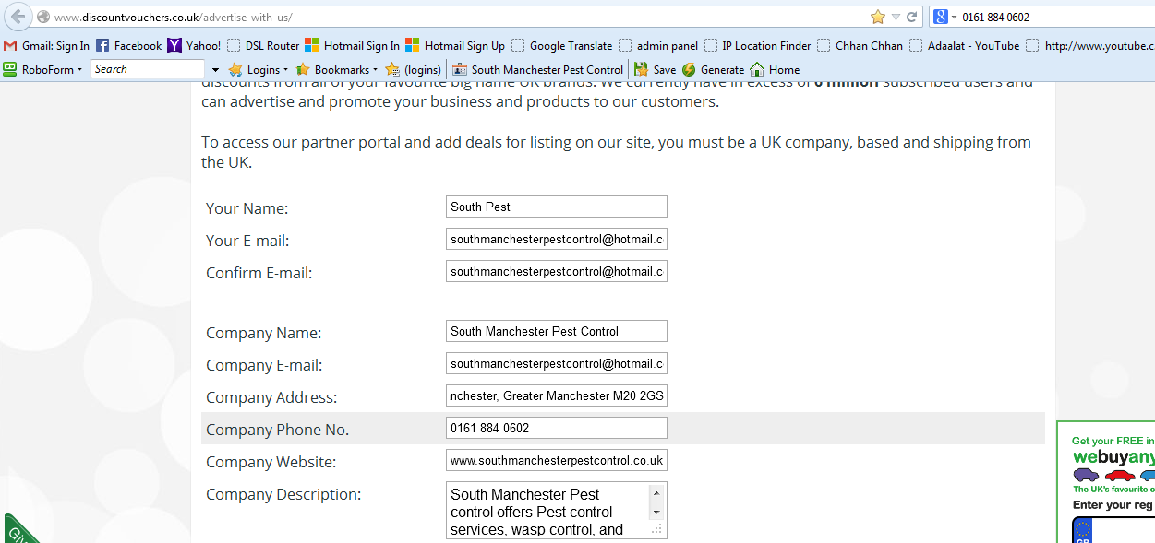Click the RoboForm Search box
This screenshot has width=1155, height=543.
[148, 69]
